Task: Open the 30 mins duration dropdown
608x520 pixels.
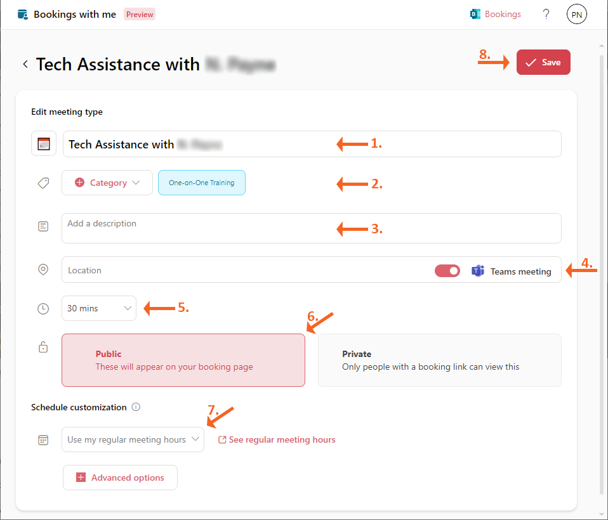Action: coord(98,308)
